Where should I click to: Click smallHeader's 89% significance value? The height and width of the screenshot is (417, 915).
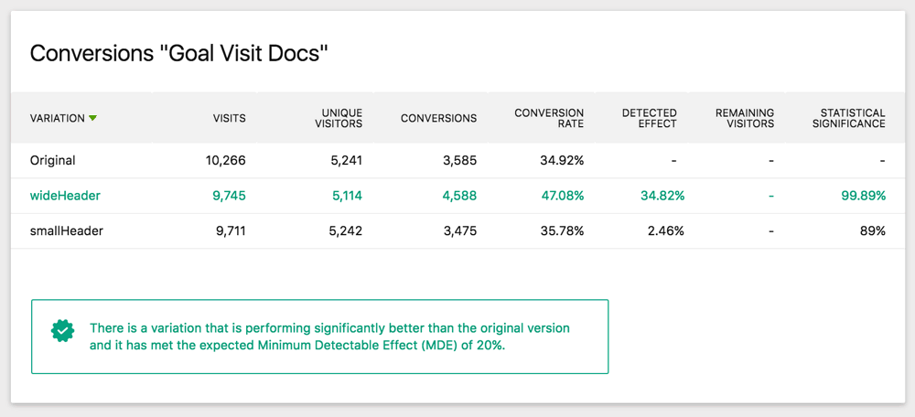[x=871, y=230]
